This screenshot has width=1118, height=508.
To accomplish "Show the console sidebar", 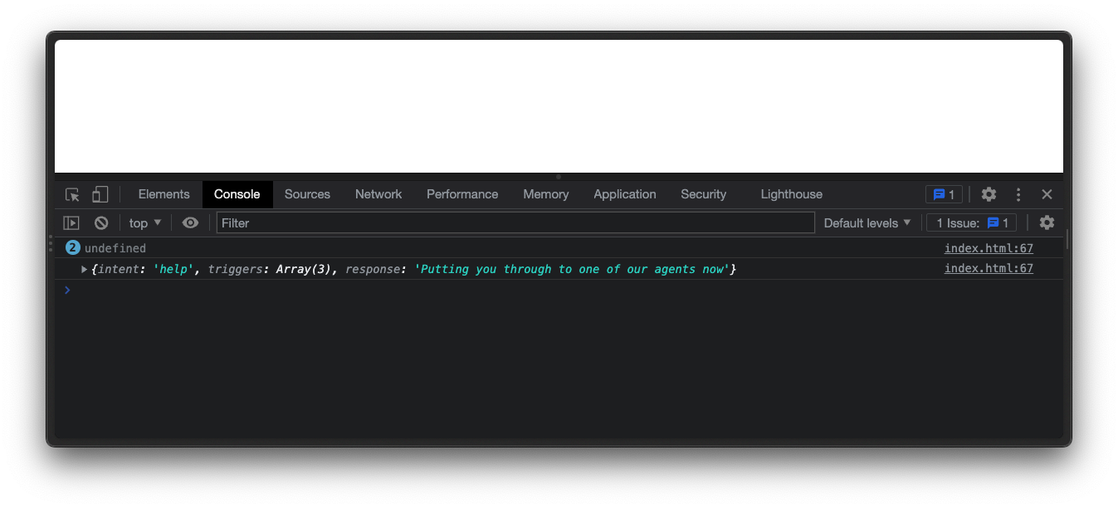I will [x=71, y=222].
